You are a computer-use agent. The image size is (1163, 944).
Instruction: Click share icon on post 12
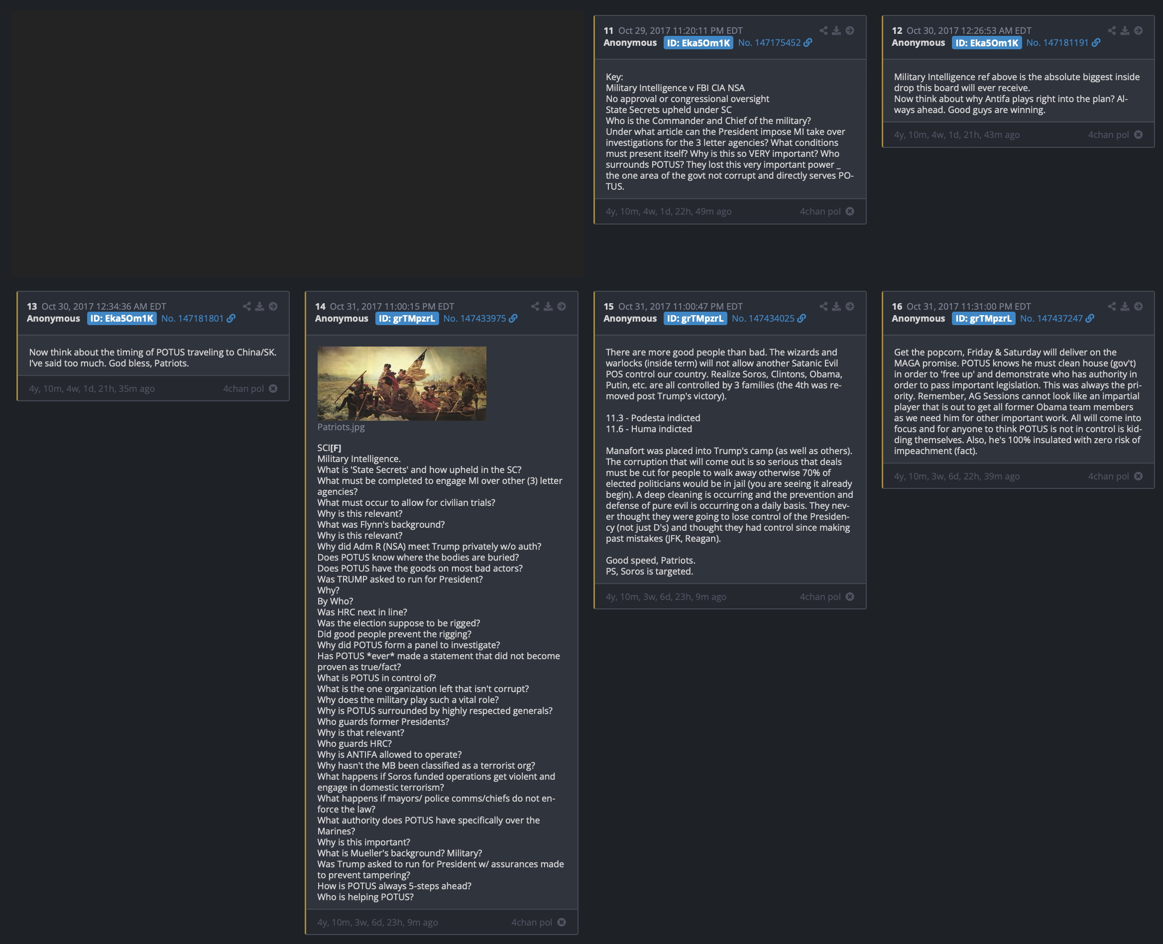(1111, 30)
